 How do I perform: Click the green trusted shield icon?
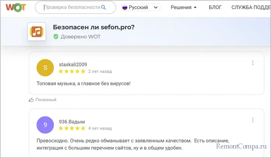pos(56,37)
